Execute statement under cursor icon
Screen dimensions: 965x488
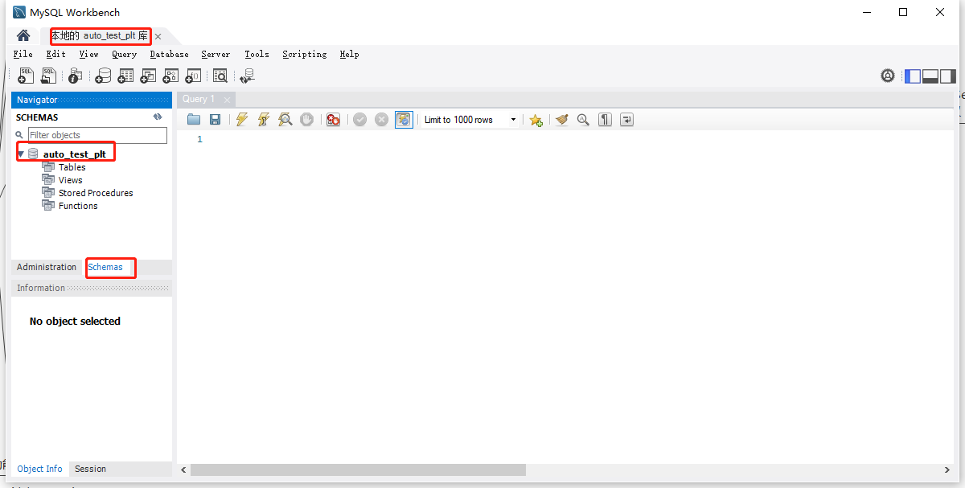263,120
